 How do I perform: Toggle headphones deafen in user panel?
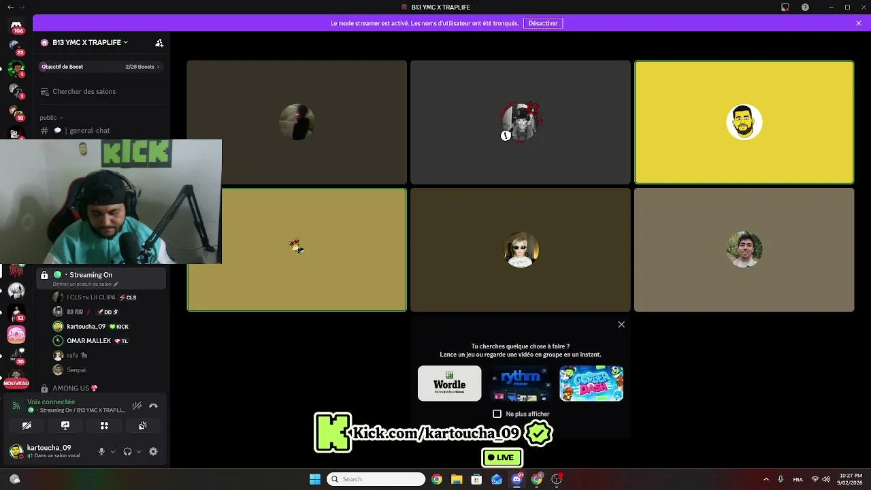pos(127,451)
